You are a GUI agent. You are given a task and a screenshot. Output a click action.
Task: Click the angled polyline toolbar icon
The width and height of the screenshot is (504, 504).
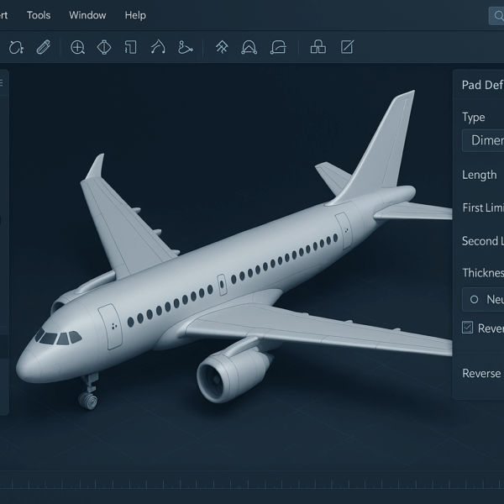(x=158, y=48)
